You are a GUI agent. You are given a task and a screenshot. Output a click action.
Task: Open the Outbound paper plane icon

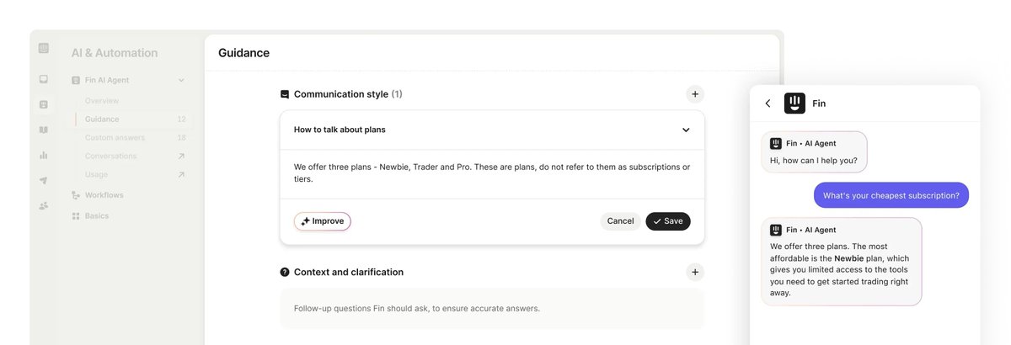pos(44,180)
